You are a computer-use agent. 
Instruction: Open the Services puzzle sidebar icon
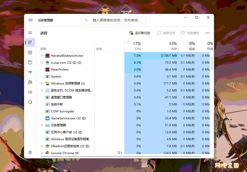(x=30, y=102)
